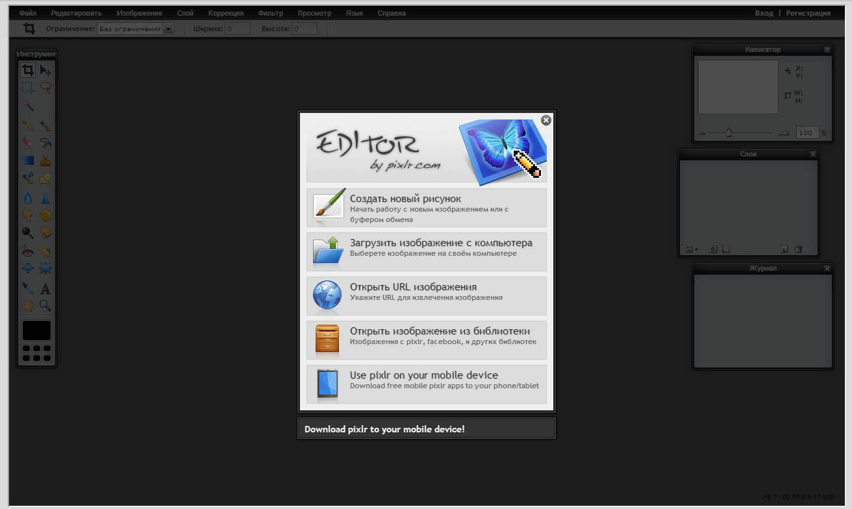Viewport: 852px width, 509px height.
Task: Select the Type text tool
Action: (x=45, y=288)
